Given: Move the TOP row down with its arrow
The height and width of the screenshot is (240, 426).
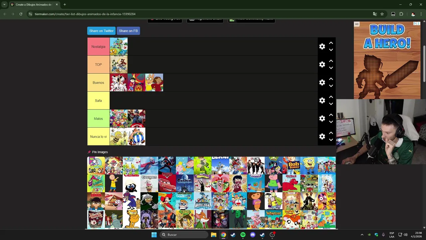Looking at the screenshot, I should point(331,68).
